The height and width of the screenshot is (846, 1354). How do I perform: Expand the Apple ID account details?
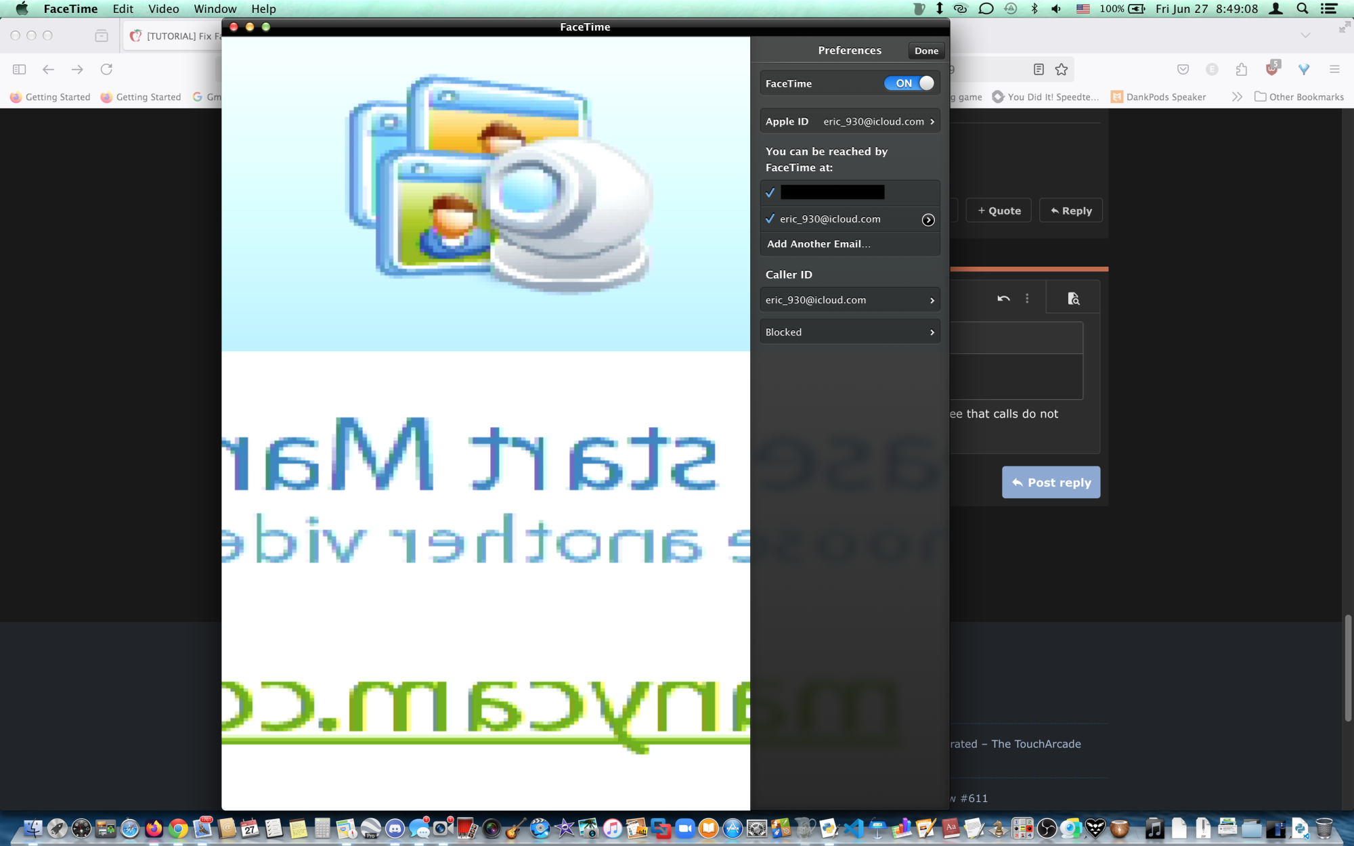[x=850, y=121]
